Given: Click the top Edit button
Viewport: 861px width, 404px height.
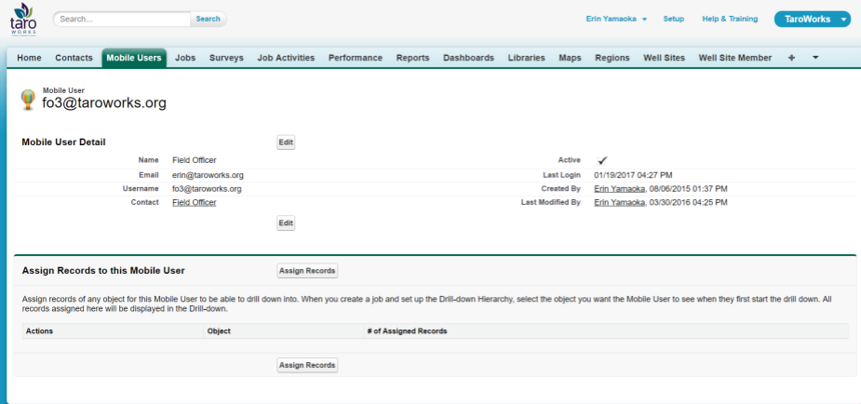Looking at the screenshot, I should coord(286,142).
